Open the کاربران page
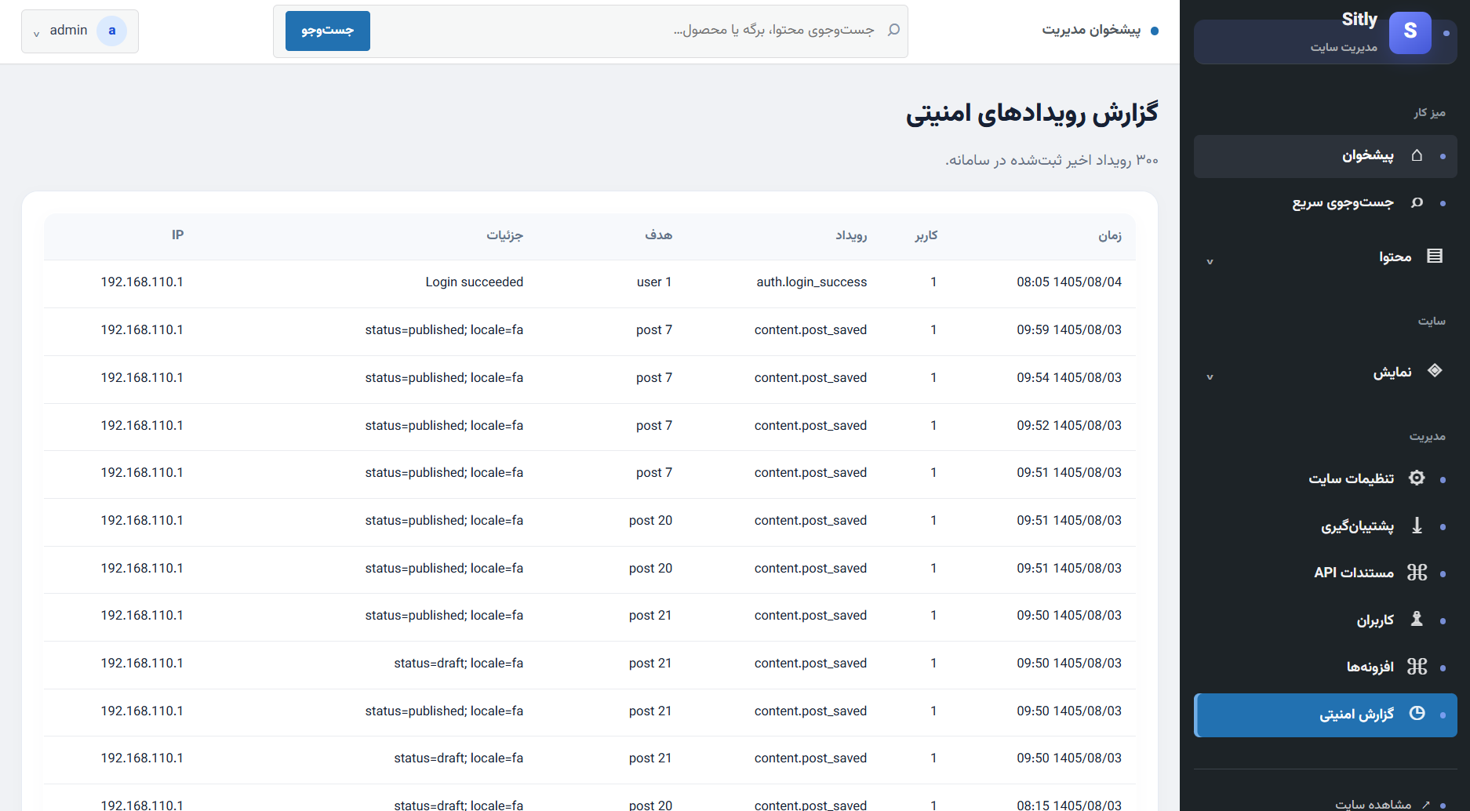Image resolution: width=1470 pixels, height=811 pixels. (x=1325, y=620)
